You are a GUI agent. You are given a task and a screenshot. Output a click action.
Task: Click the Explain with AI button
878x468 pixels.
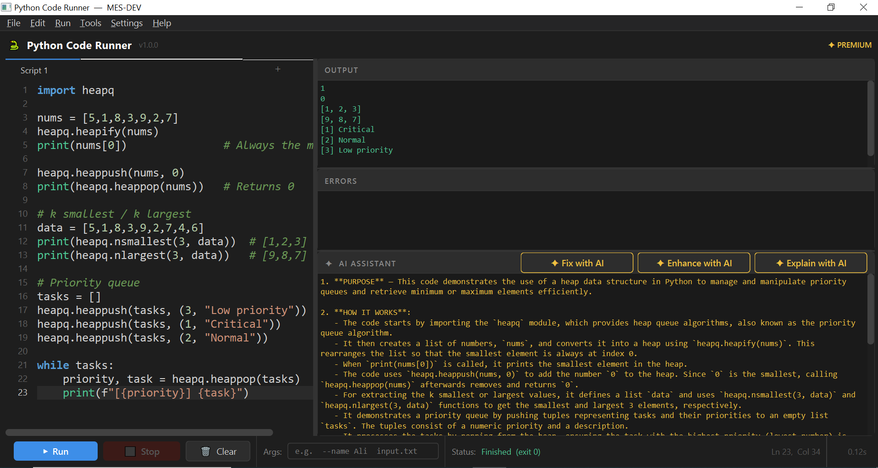[x=811, y=263]
